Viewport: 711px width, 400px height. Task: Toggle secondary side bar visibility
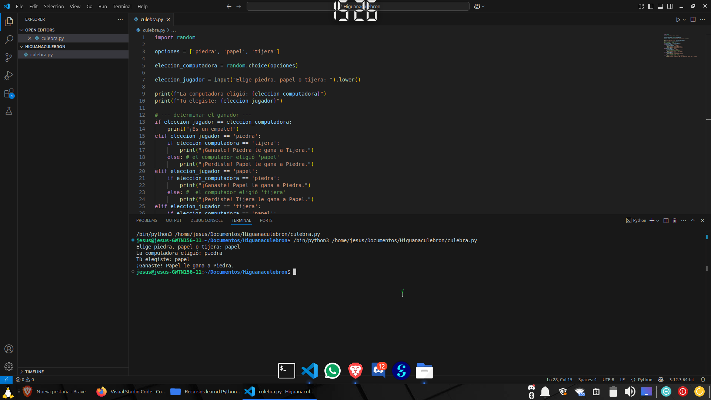(x=670, y=6)
